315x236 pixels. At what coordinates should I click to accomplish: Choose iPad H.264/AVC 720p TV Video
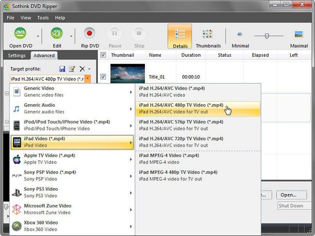(181, 142)
